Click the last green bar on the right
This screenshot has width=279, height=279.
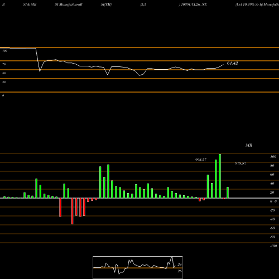point(228,193)
